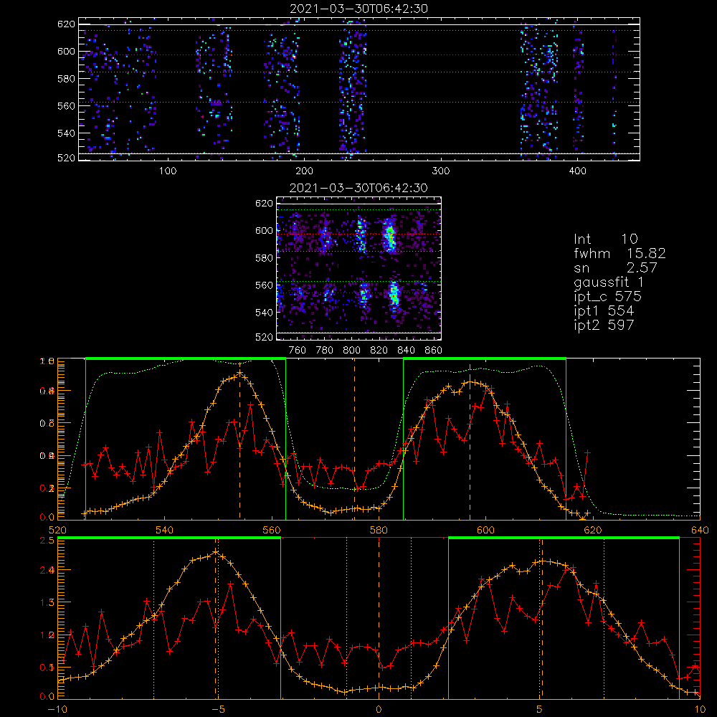The width and height of the screenshot is (717, 717).
Task: Click the top plot title 2021-03-30T06:42:30
Action: 359,9
